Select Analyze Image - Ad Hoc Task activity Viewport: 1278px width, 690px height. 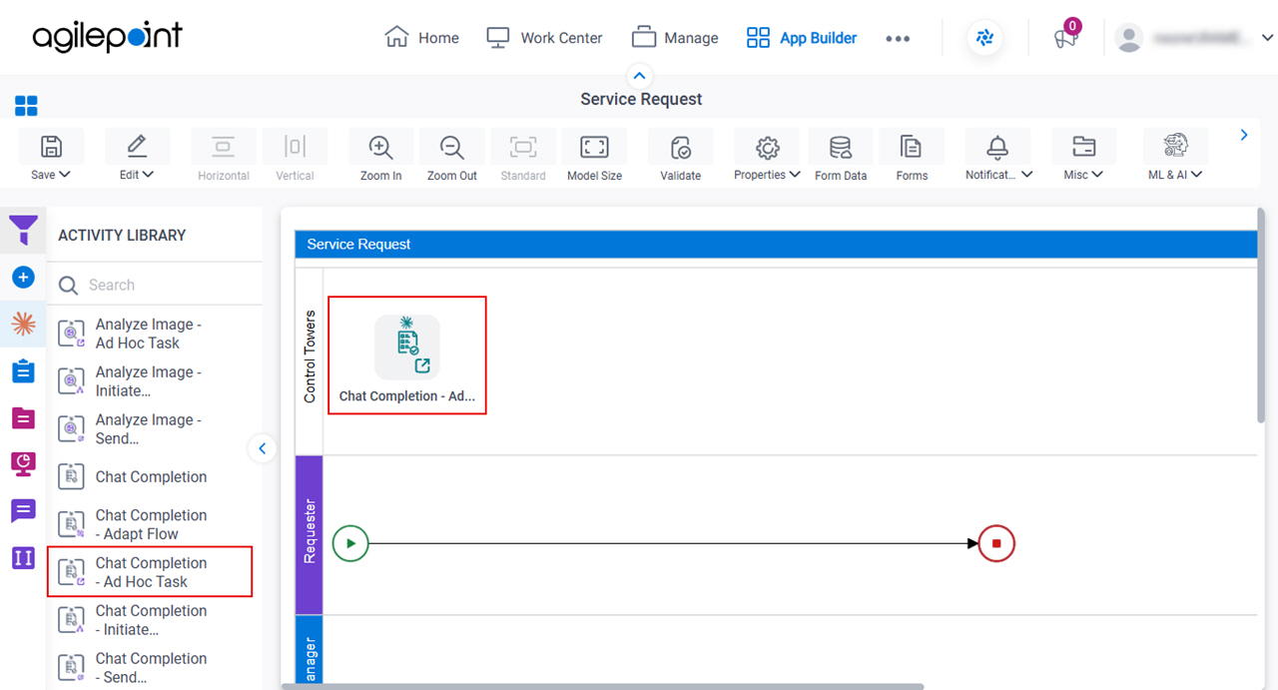152,334
